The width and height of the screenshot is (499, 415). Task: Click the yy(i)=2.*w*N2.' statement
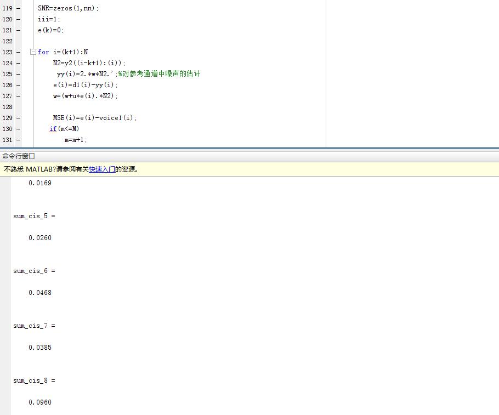(87, 74)
